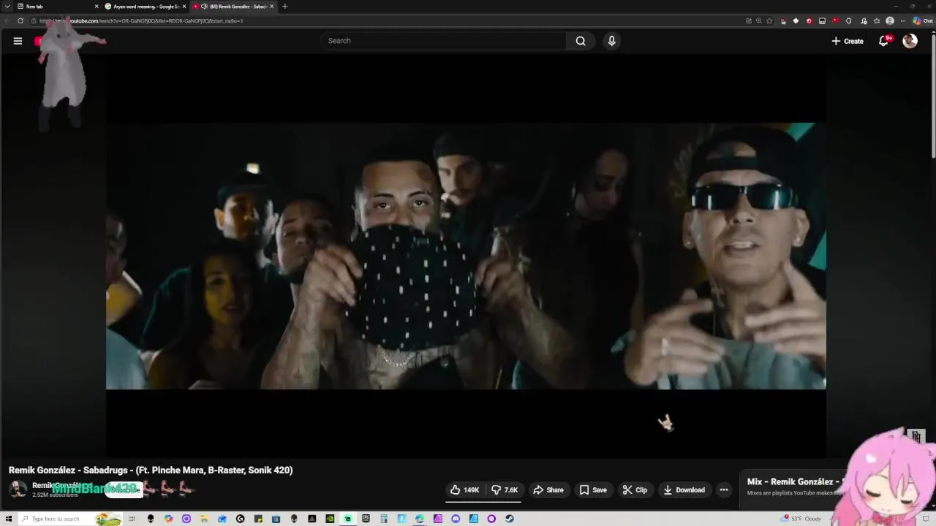The image size is (936, 526).
Task: Open the 53°F Cloudy weather widget
Action: 801,519
